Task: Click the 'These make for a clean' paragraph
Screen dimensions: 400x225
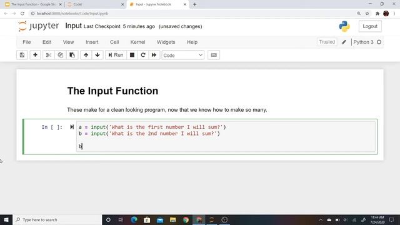Action: click(x=167, y=110)
